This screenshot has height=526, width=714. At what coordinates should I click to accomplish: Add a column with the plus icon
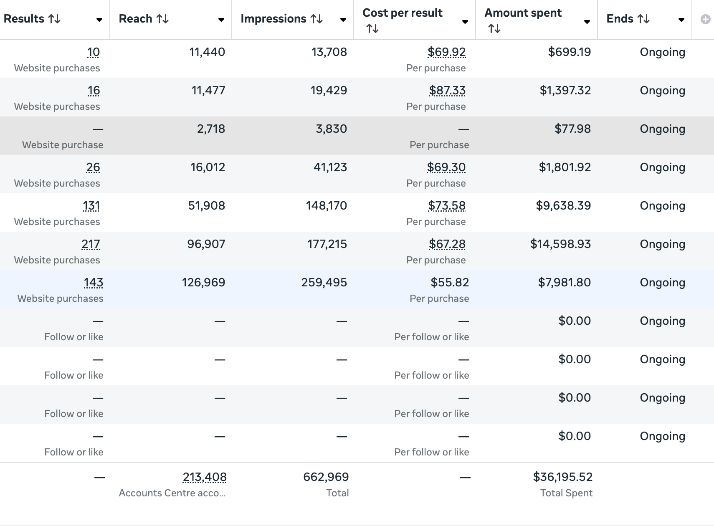pyautogui.click(x=706, y=19)
